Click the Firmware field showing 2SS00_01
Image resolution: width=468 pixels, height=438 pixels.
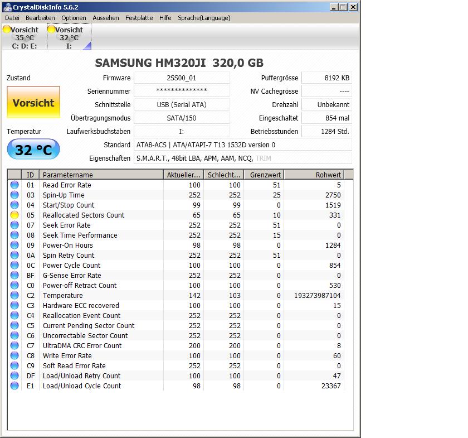click(x=182, y=78)
